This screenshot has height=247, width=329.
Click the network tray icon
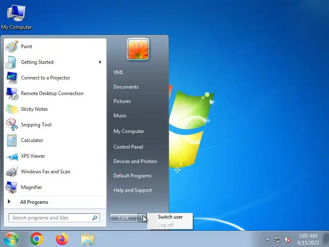277,239
